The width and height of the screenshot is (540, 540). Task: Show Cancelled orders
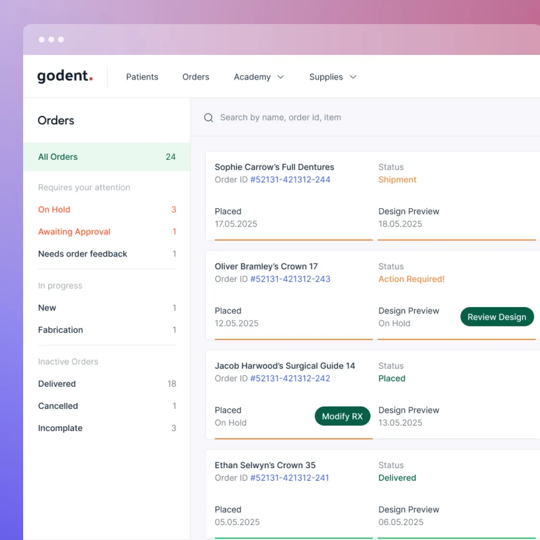(x=107, y=405)
